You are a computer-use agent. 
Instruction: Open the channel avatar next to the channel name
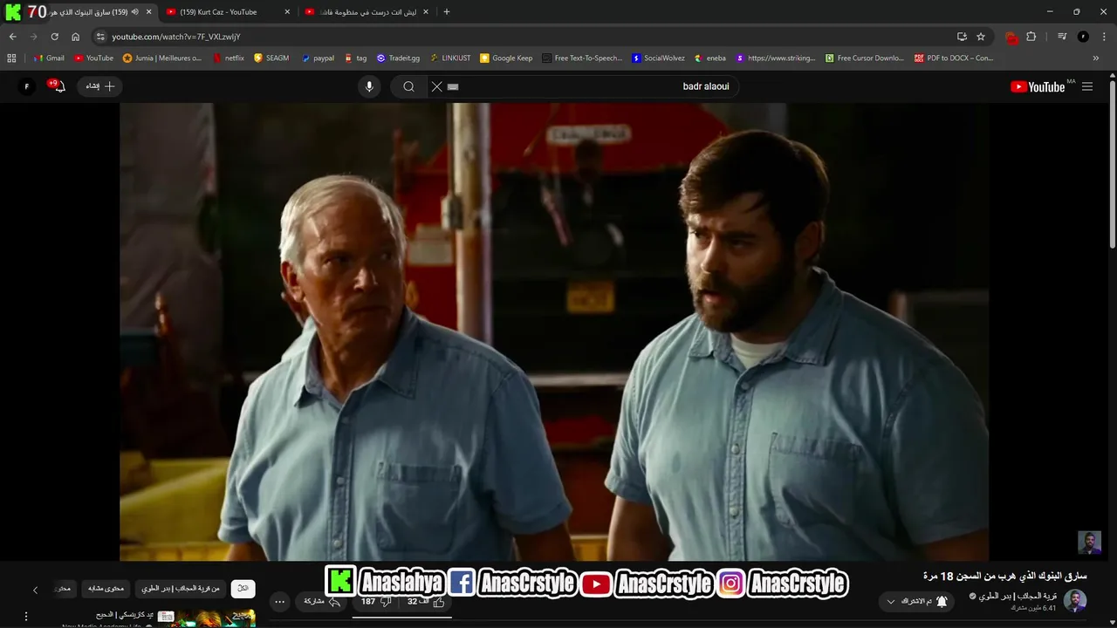coord(1075,601)
